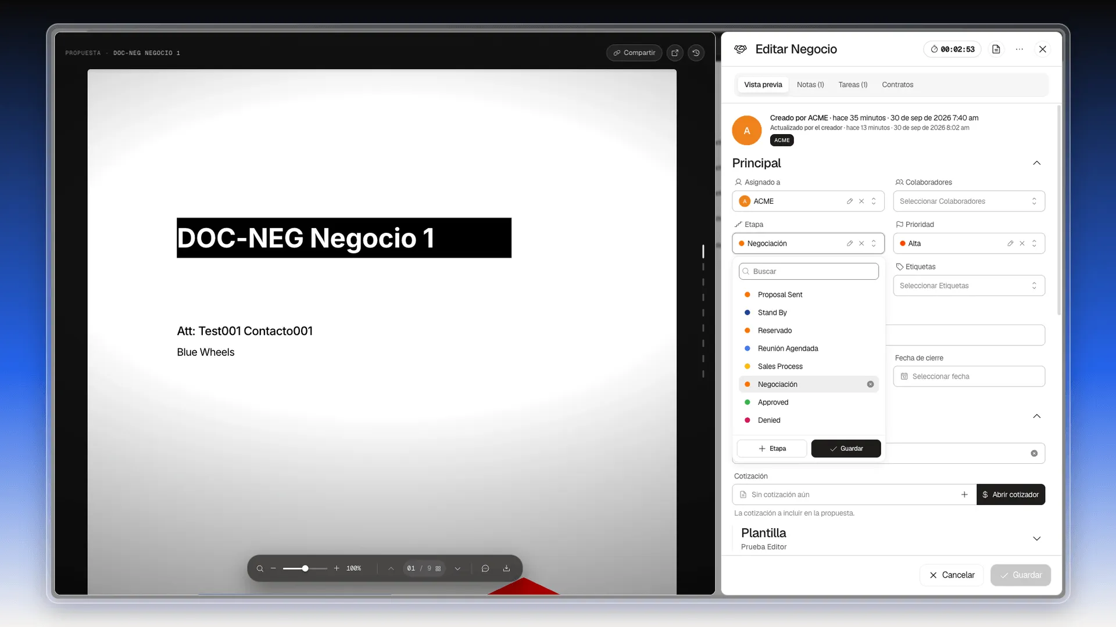The image size is (1116, 627).
Task: Click the document icon in Editar Negocio header
Action: coord(996,49)
